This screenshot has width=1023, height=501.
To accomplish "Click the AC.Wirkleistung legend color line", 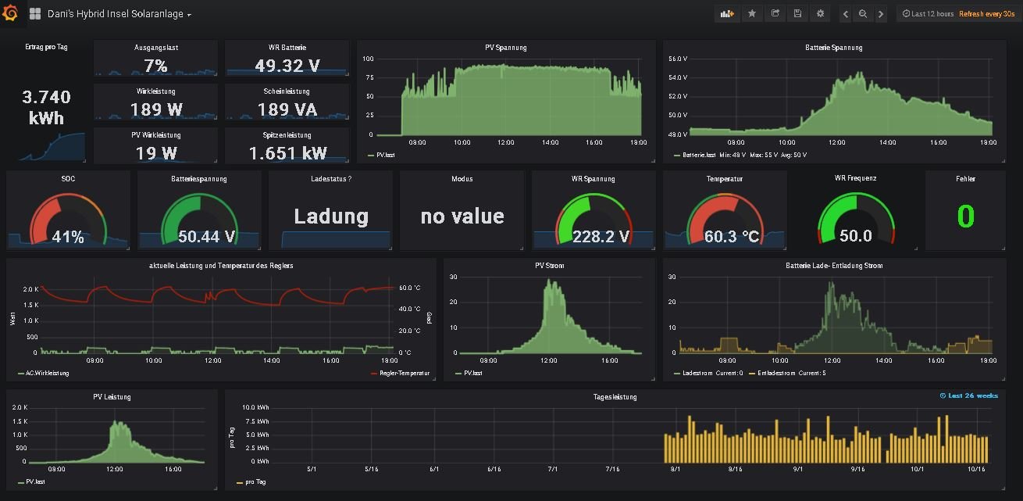I will 20,374.
